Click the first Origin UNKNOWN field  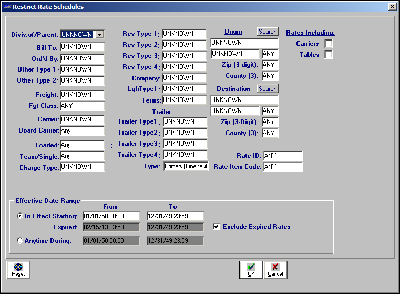click(x=244, y=43)
